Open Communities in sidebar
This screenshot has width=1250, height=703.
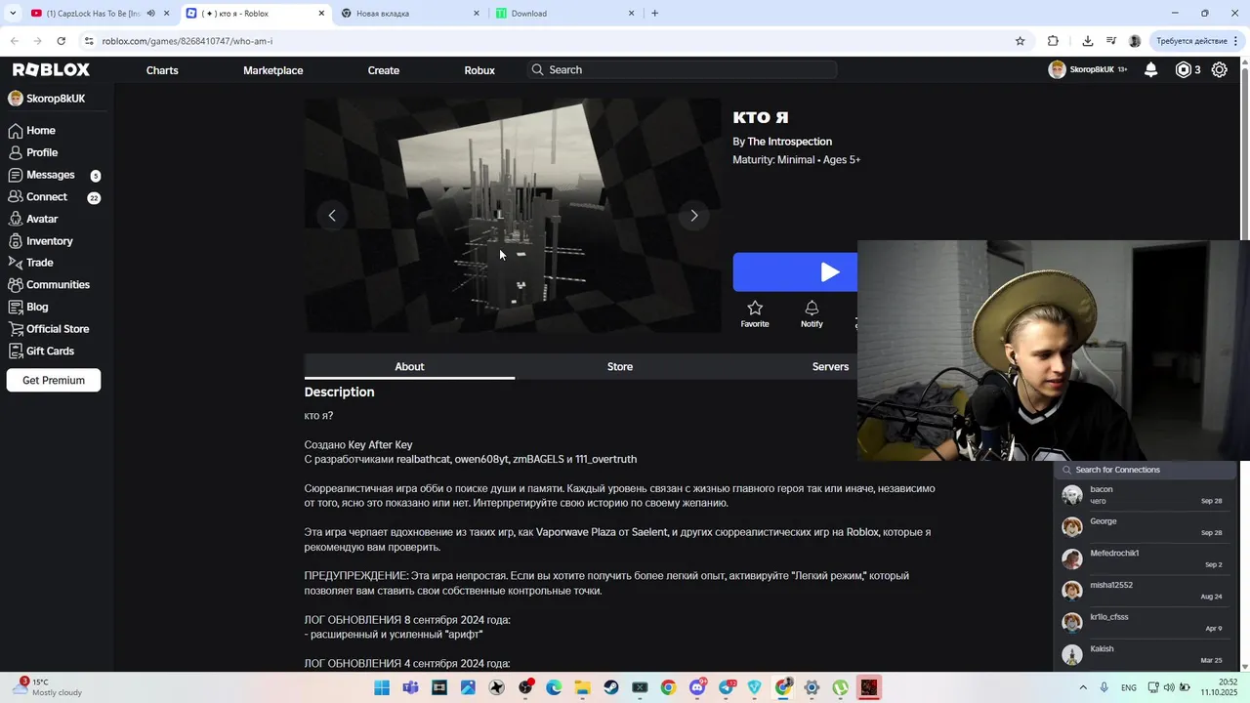(x=58, y=284)
